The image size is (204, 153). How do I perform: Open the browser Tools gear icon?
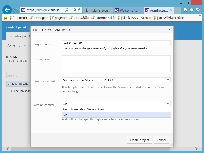198,10
